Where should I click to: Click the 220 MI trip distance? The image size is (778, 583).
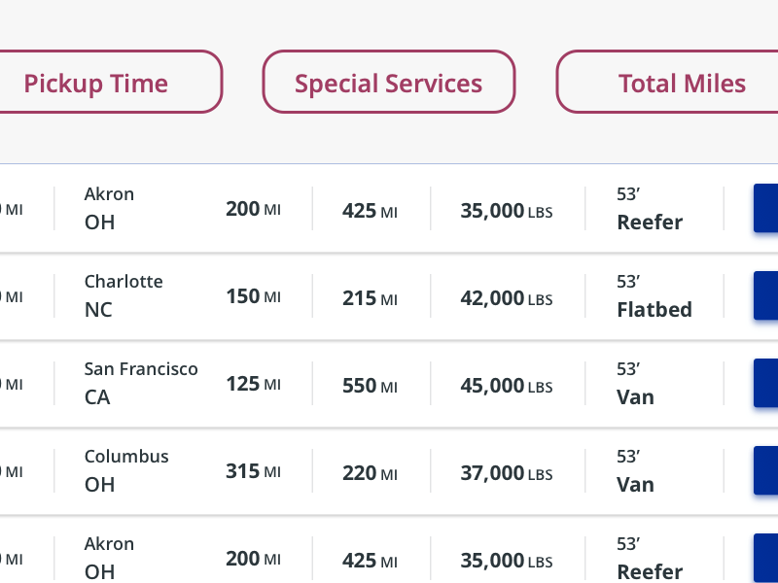point(370,473)
